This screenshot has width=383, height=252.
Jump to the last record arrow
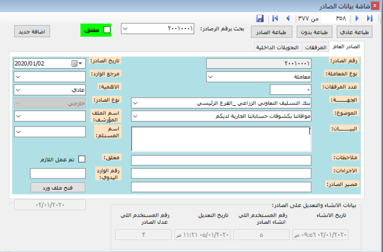369,18
